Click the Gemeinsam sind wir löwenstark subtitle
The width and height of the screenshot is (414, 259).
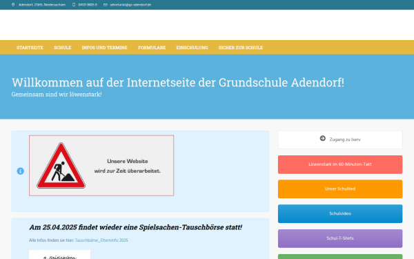[x=57, y=95]
